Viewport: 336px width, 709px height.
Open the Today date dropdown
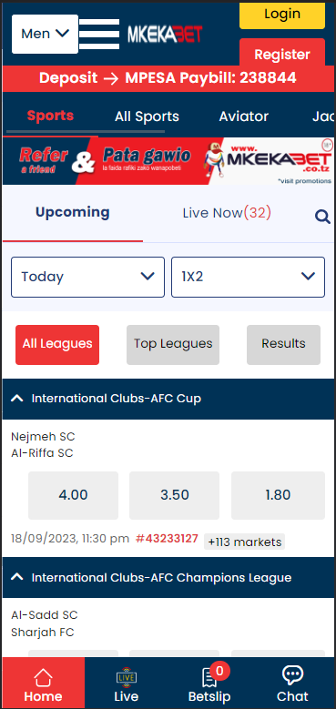coord(87,278)
